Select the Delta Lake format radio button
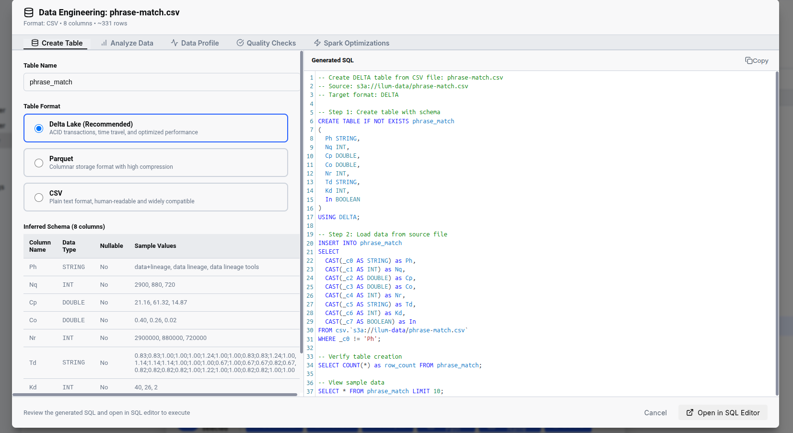 39,128
